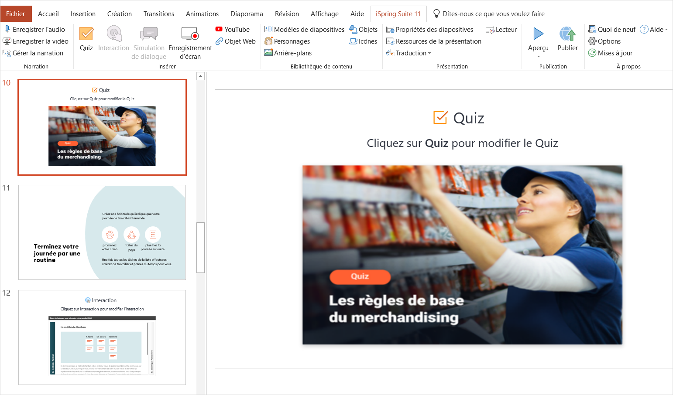Open Simulation de dialogue tool
Viewport: 673px width, 395px height.
pyautogui.click(x=149, y=43)
